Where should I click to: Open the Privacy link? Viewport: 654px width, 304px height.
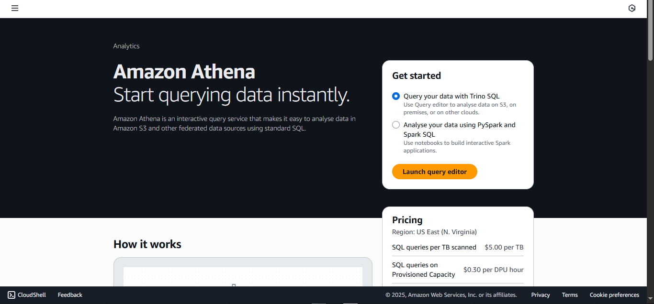coord(541,295)
